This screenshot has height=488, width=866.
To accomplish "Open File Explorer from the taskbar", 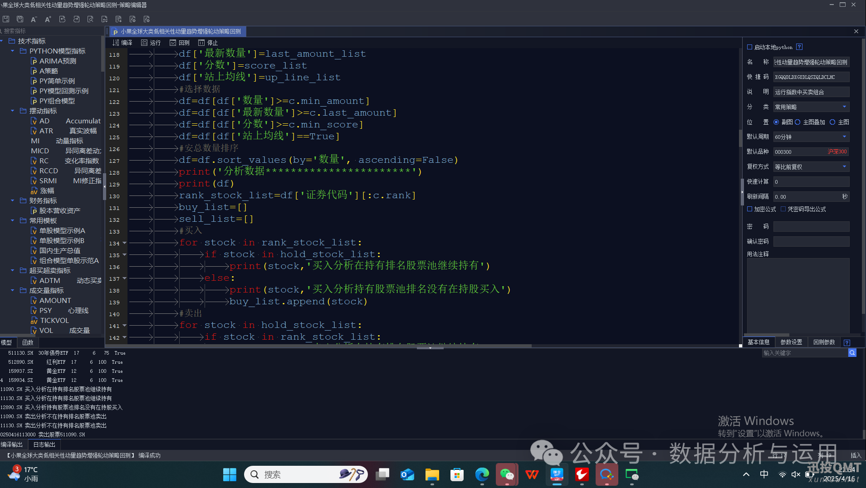I will point(432,474).
